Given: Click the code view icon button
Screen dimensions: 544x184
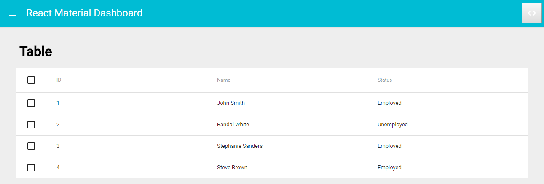Looking at the screenshot, I should pos(531,13).
